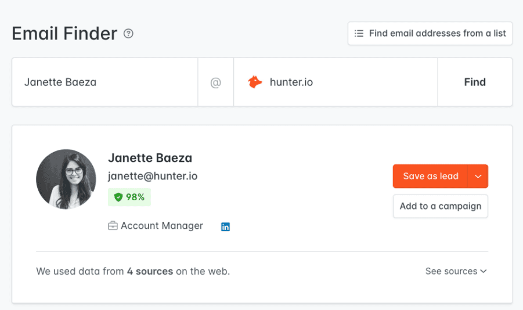
Task: Click the Email Finder heading
Action: [x=64, y=33]
